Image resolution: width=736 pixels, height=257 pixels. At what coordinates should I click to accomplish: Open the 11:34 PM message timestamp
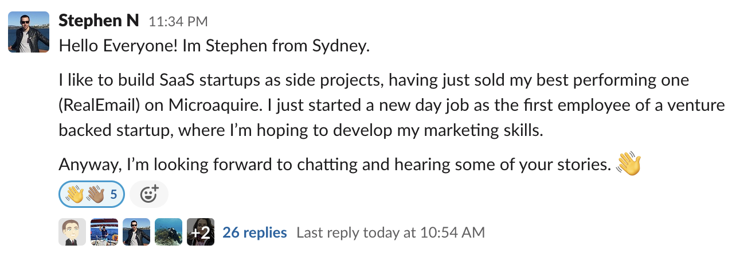pos(178,22)
